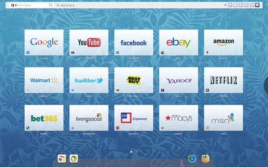
Task: Open the downloads arrow icon in top bar
Action: pos(241,5)
